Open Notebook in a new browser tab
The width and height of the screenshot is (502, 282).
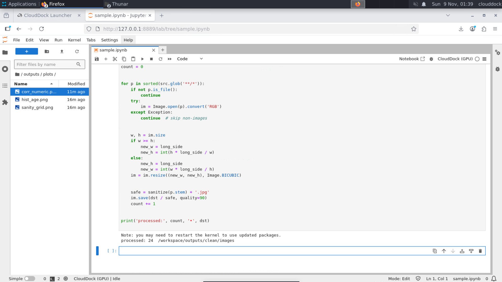tap(422, 59)
